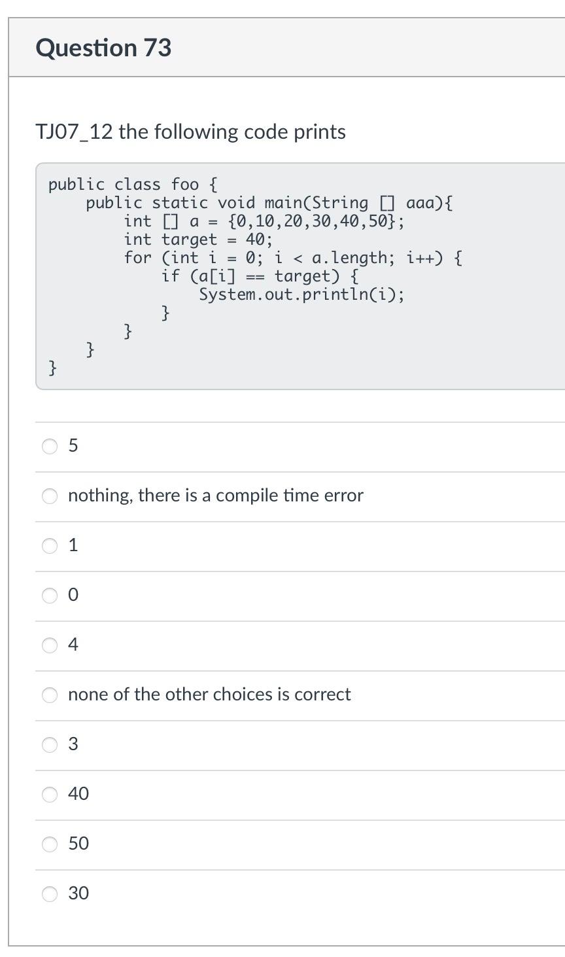Choose "nothing, there is a compile time error"
The width and height of the screenshot is (565, 957).
click(x=49, y=496)
